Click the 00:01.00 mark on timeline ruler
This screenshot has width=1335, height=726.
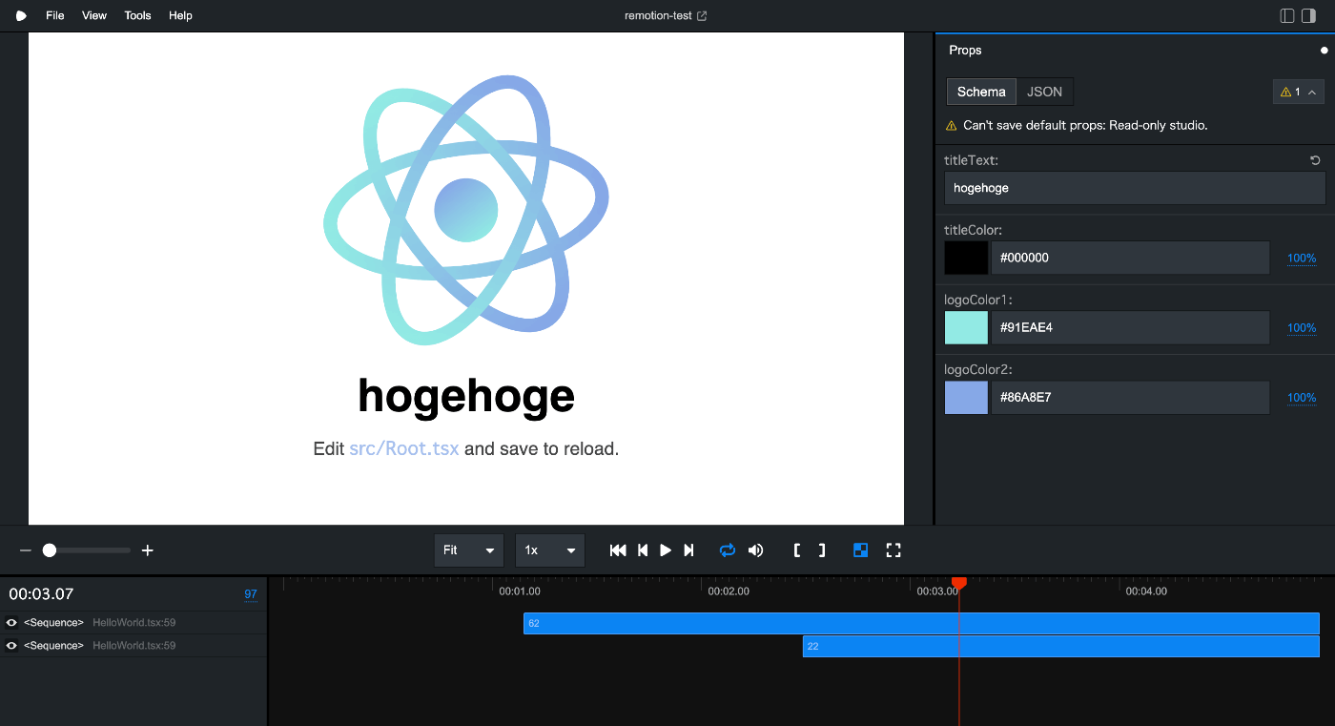pos(520,591)
